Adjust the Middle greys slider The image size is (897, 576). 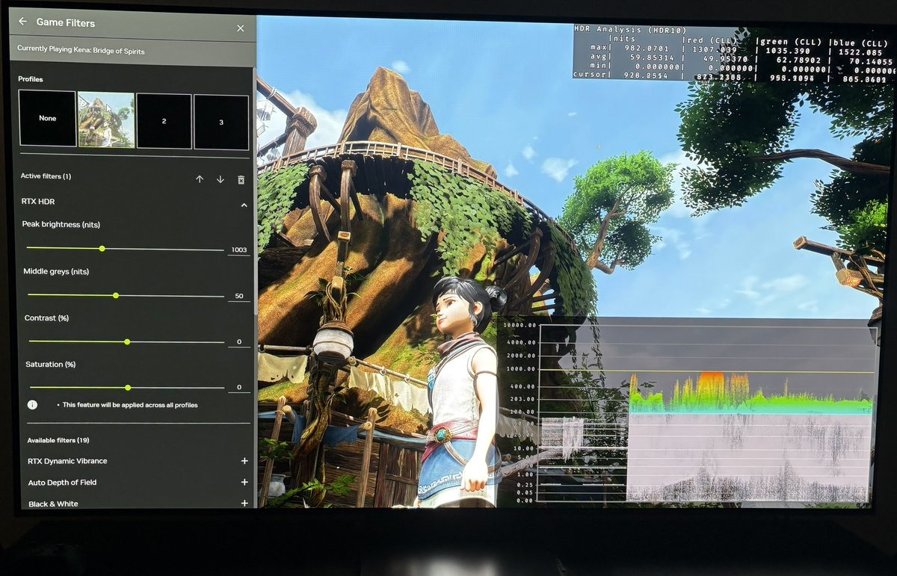tap(125, 295)
